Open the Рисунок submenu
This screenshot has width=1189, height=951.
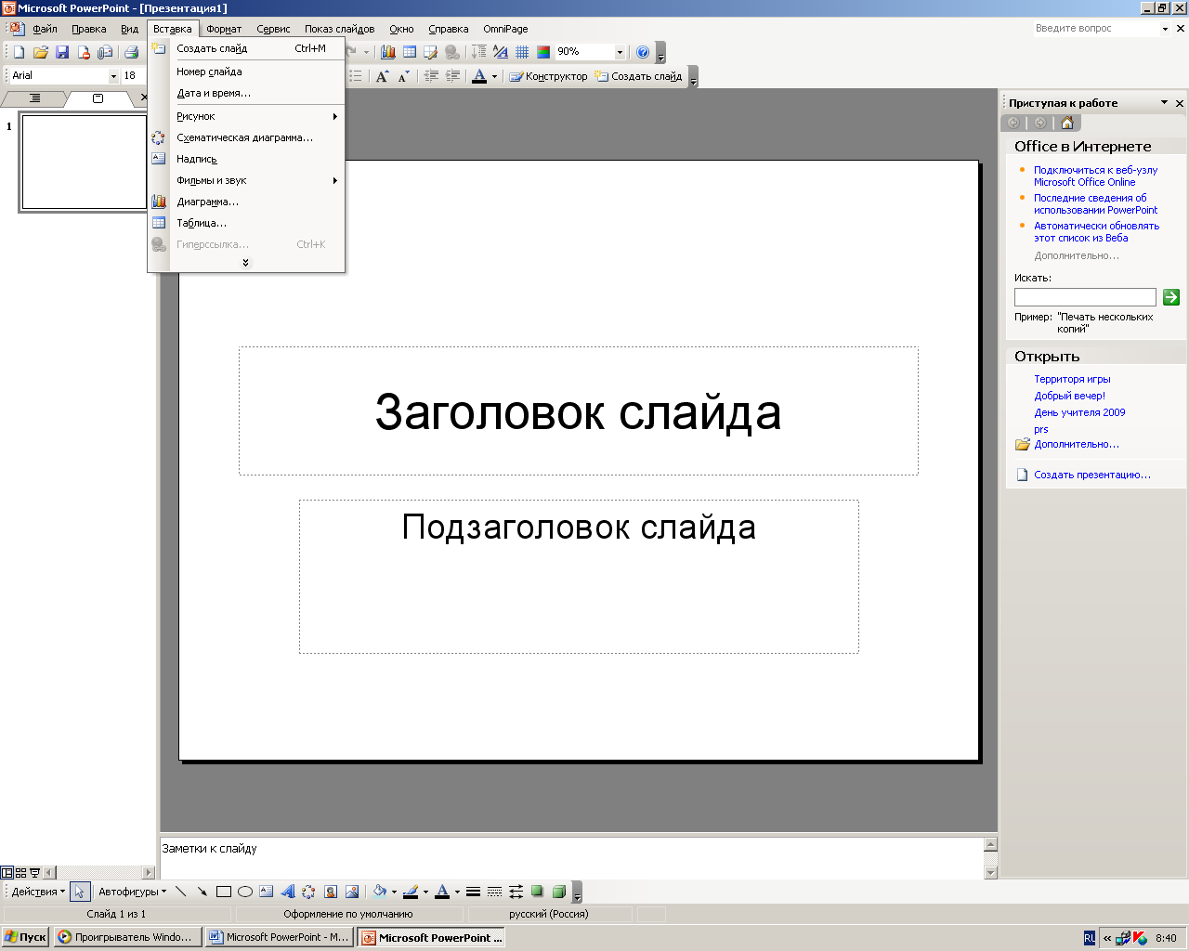(257, 116)
